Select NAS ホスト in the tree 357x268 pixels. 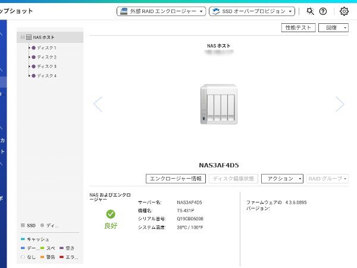click(x=50, y=37)
